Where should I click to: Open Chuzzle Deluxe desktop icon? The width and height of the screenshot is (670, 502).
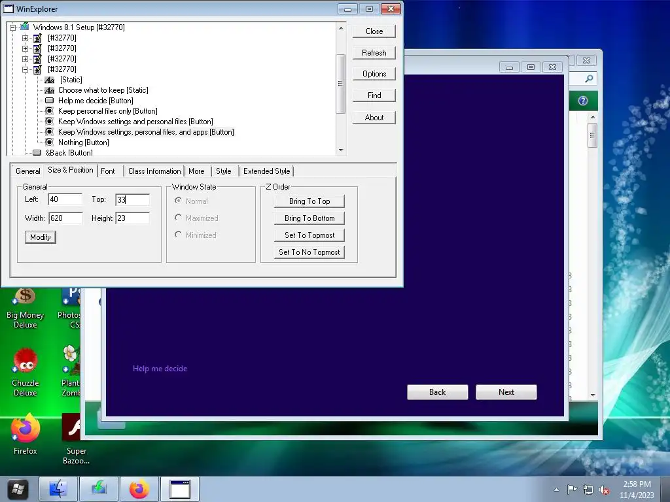tap(26, 372)
